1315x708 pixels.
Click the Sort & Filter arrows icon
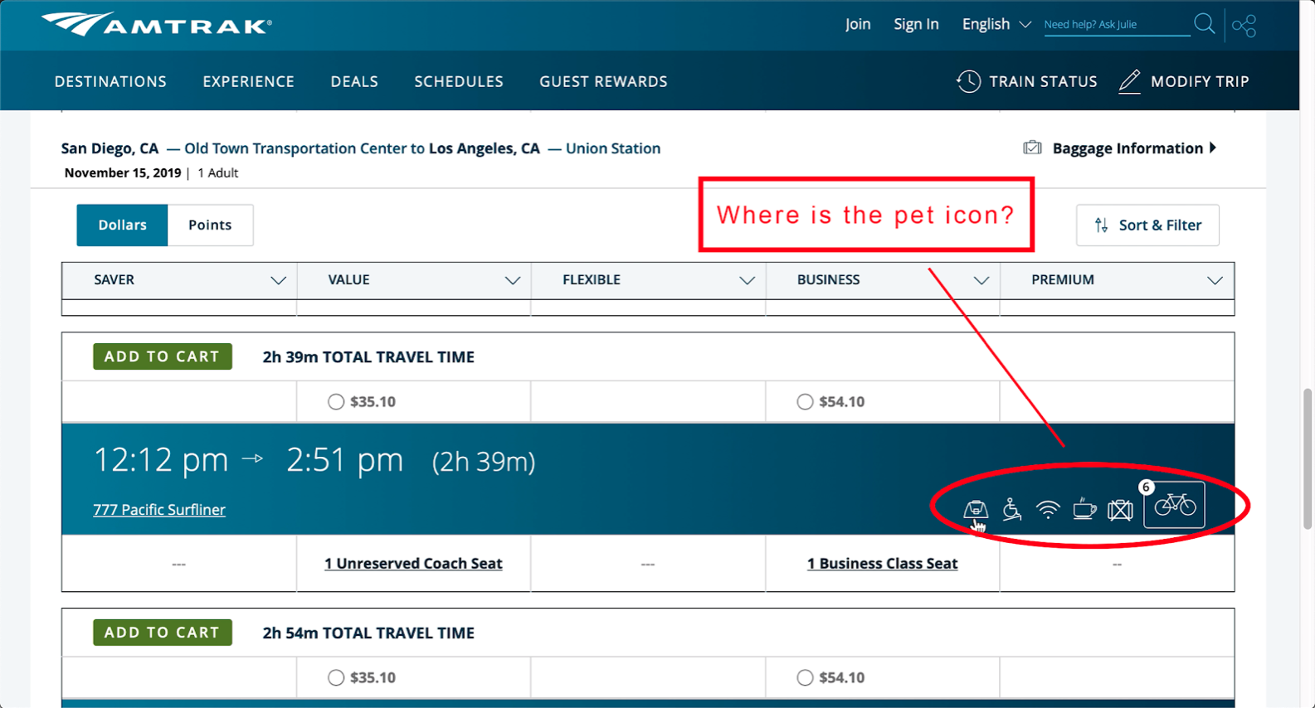[x=1101, y=225]
